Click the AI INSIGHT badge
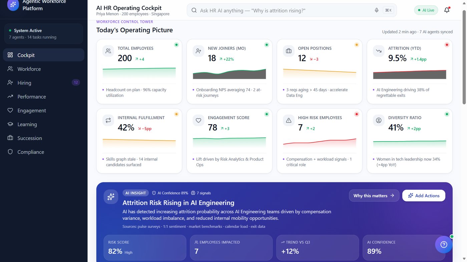Viewport: 467px width, 262px height. 135,193
